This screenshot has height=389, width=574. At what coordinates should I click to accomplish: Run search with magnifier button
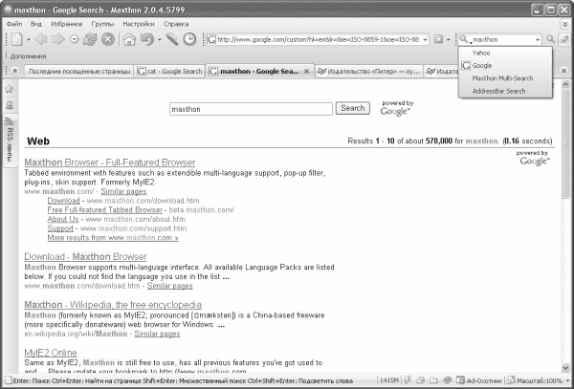coord(550,39)
